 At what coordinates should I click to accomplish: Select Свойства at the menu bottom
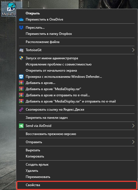(77, 185)
